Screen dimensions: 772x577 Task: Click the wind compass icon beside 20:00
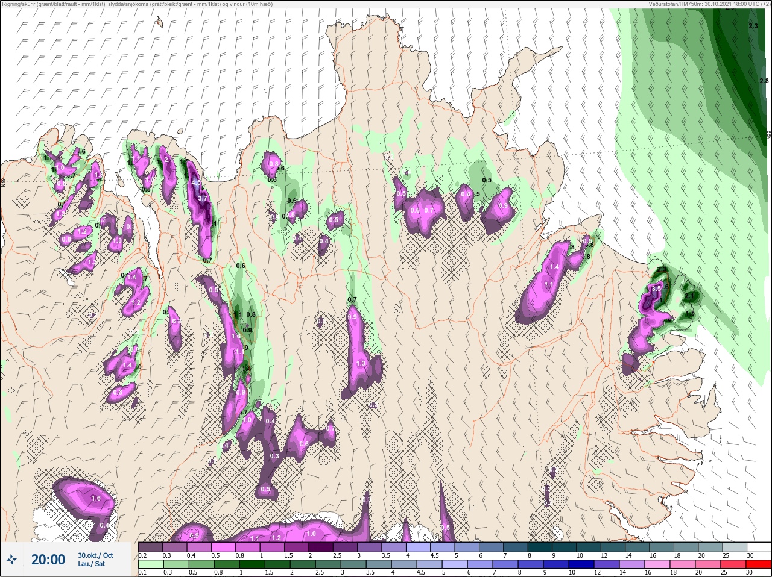(12, 560)
